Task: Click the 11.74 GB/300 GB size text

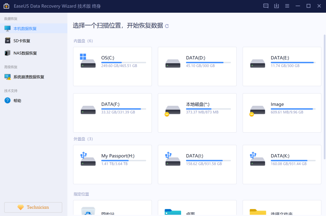Action: tap(285, 66)
